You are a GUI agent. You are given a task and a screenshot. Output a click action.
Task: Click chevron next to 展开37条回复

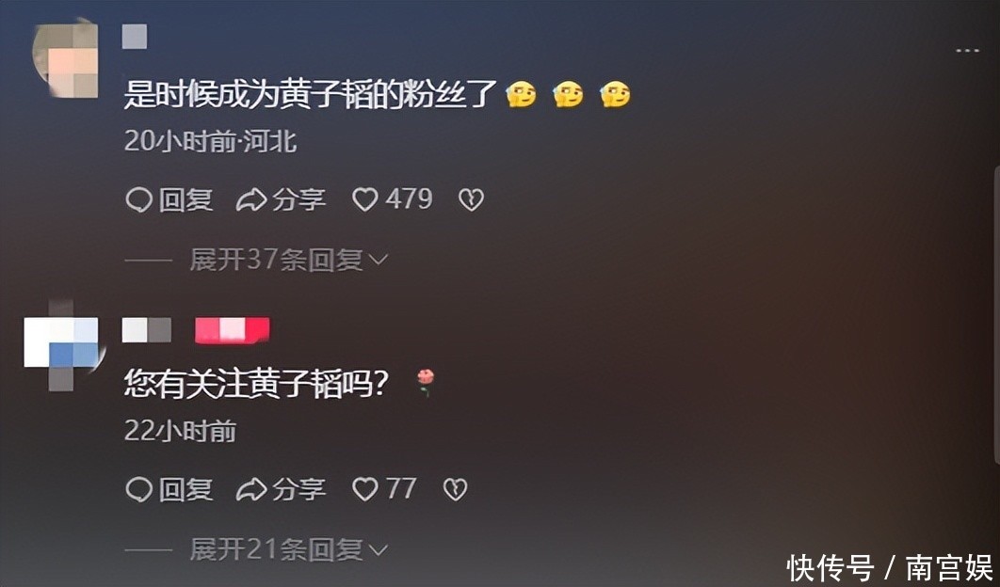[379, 260]
